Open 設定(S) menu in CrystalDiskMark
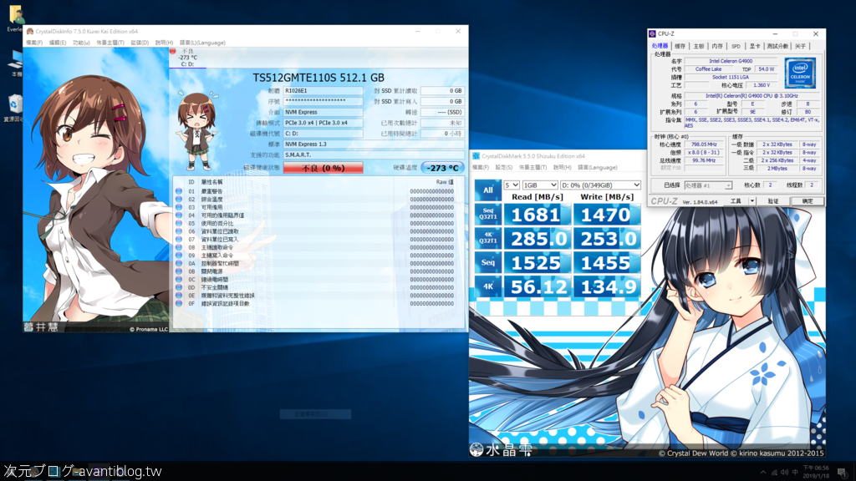 (x=504, y=167)
